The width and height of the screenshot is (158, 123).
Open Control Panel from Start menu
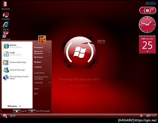[x=39, y=73]
